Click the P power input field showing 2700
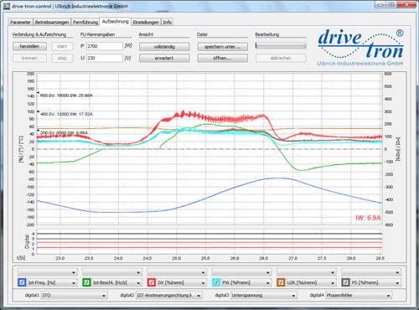 click(105, 46)
